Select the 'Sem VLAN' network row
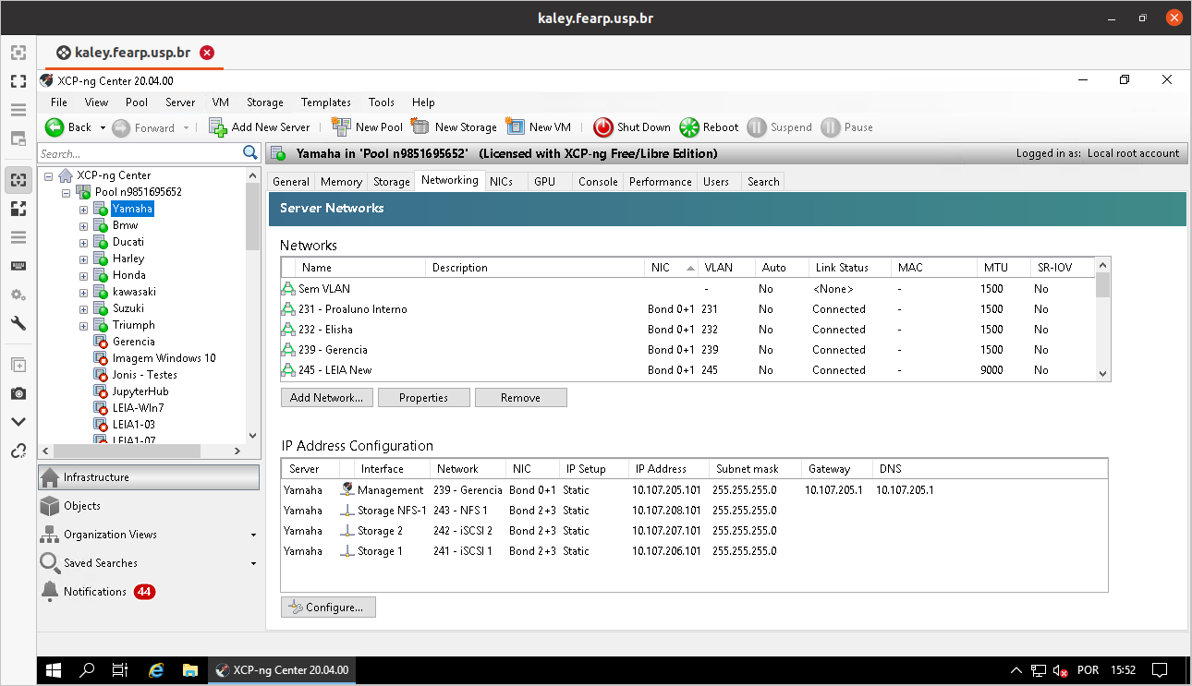Image resolution: width=1192 pixels, height=686 pixels. (x=687, y=289)
